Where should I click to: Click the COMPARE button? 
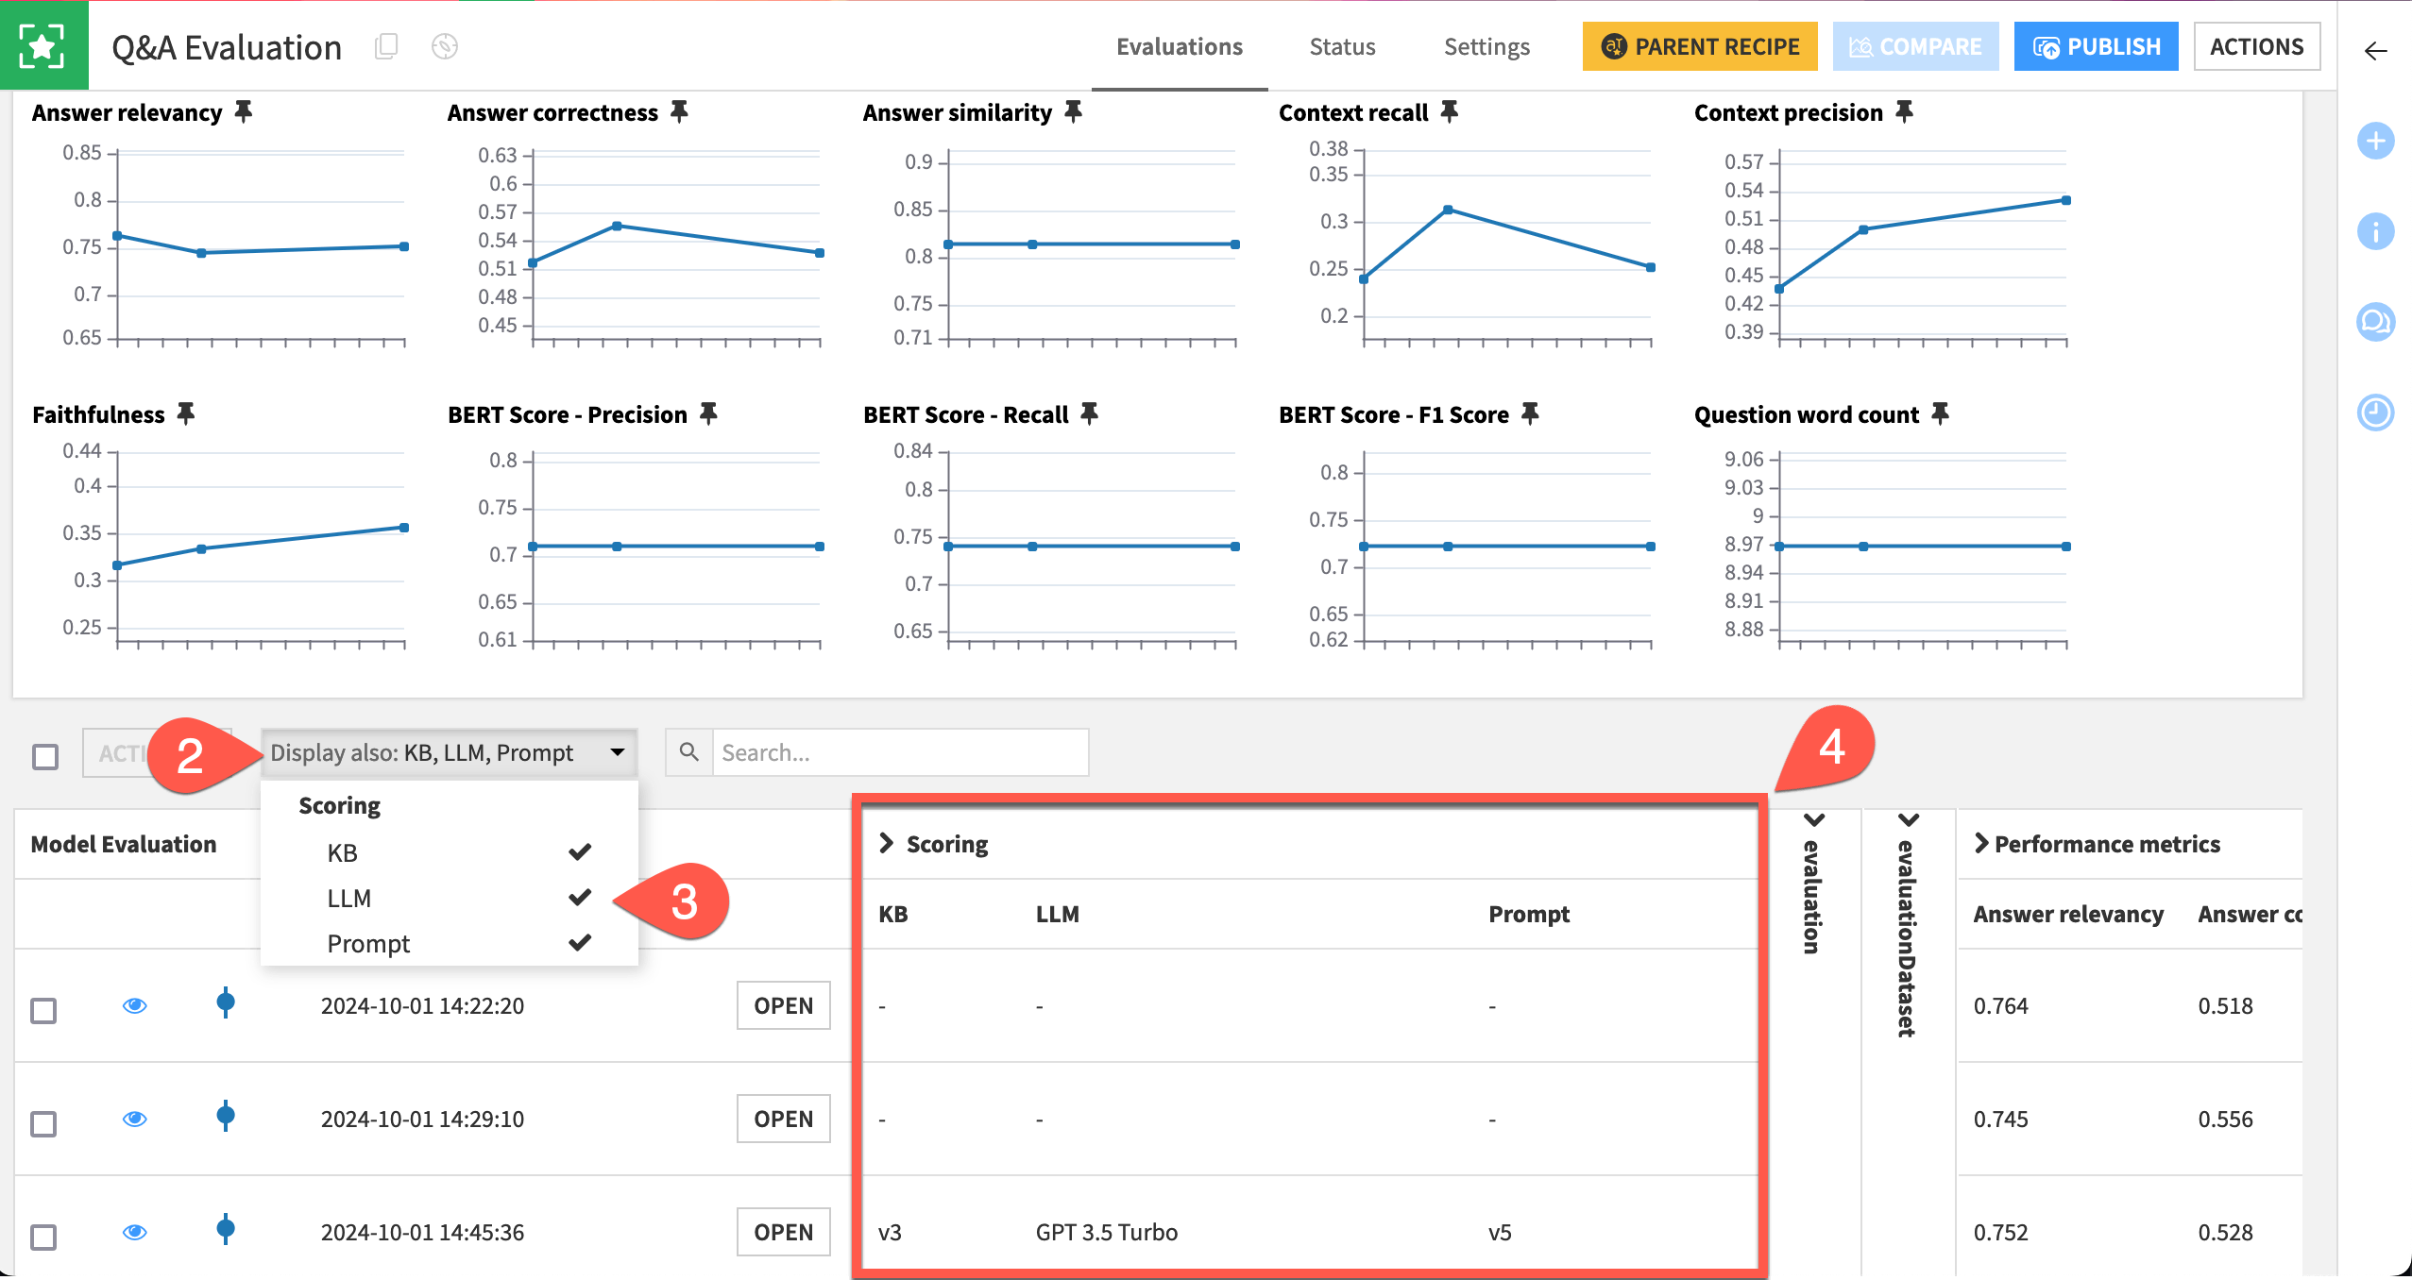pos(1915,46)
